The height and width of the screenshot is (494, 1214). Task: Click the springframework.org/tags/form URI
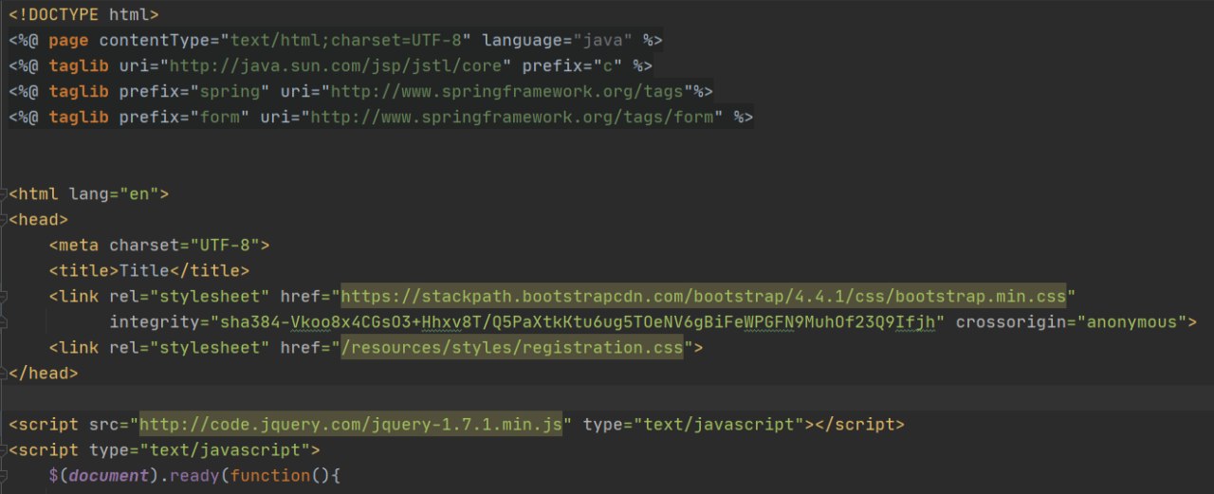pos(512,118)
